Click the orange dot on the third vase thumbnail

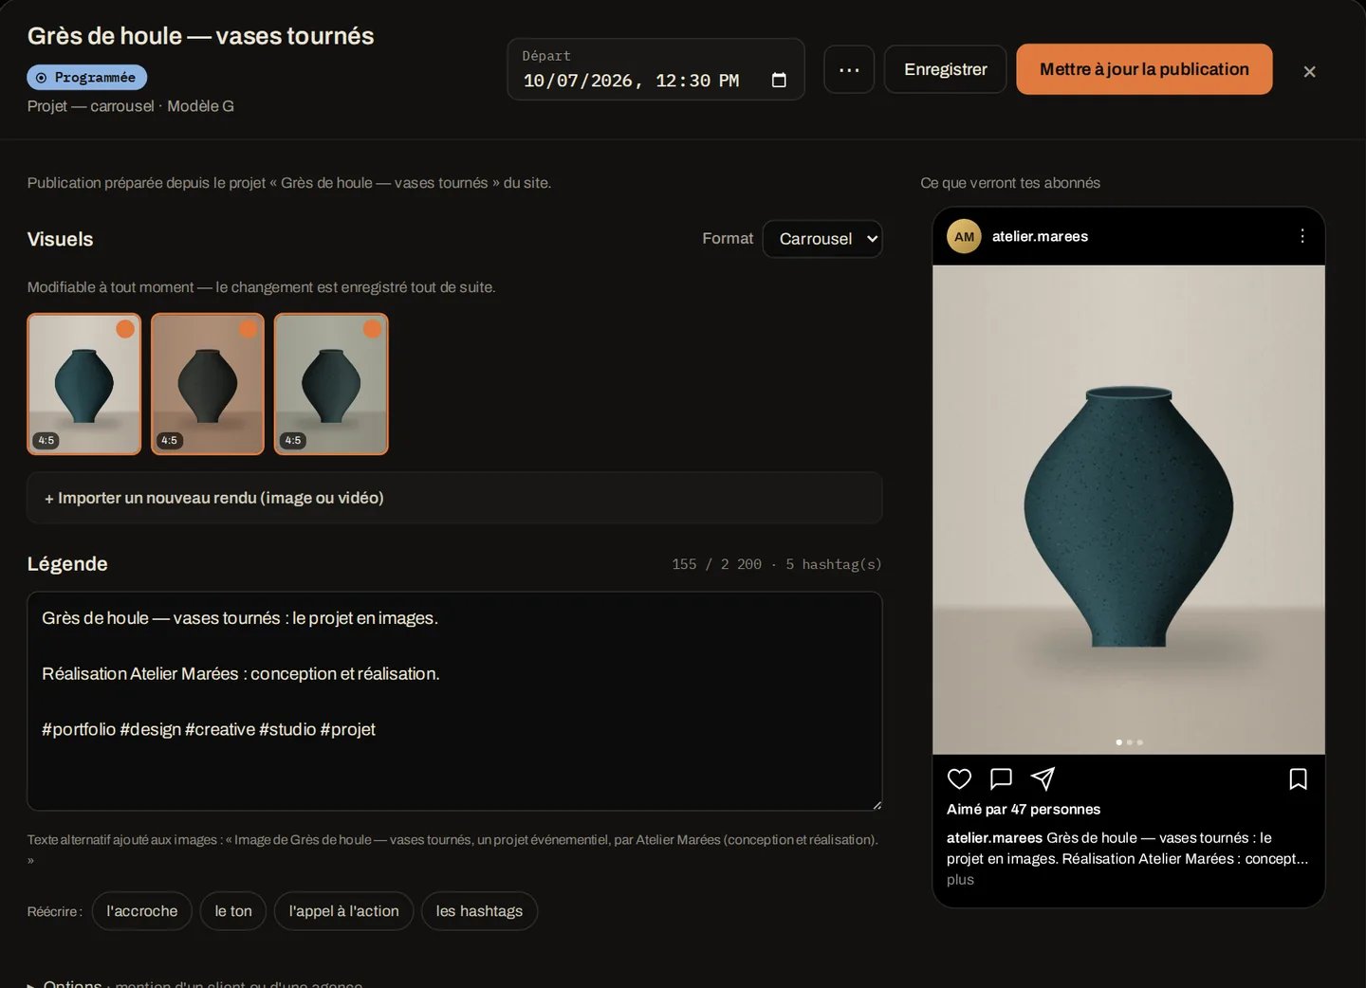tap(372, 329)
